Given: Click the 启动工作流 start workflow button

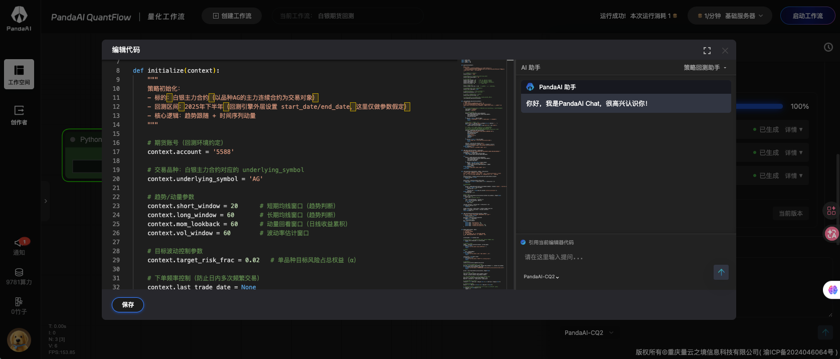Looking at the screenshot, I should (x=807, y=16).
